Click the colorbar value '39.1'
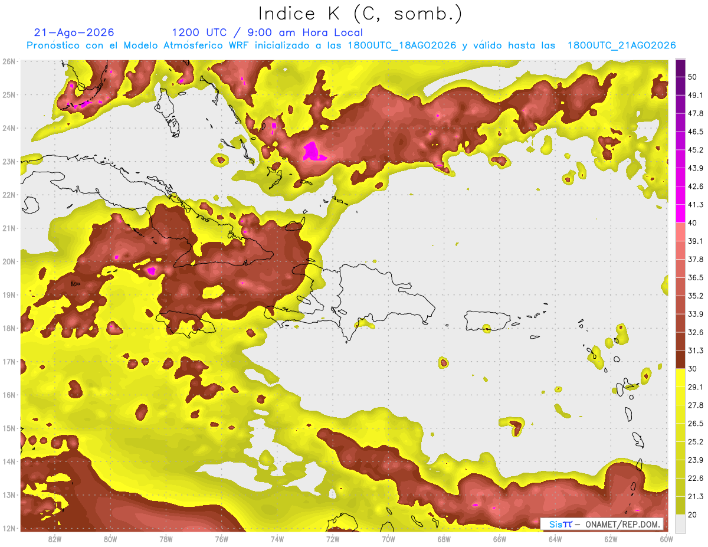The height and width of the screenshot is (547, 708). point(696,241)
